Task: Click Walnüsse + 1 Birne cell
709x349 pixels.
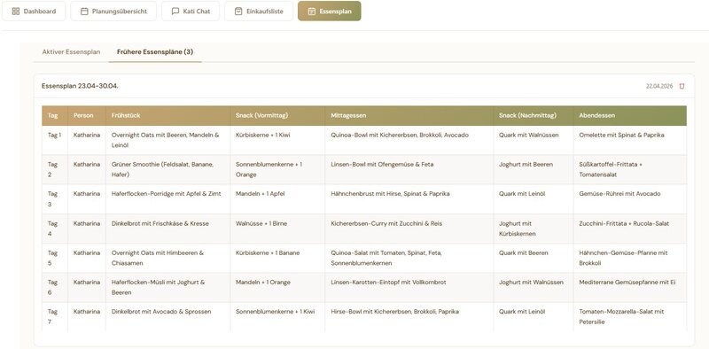Action: [x=277, y=229]
